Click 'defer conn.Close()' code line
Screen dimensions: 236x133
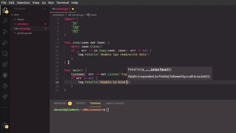click(x=87, y=47)
